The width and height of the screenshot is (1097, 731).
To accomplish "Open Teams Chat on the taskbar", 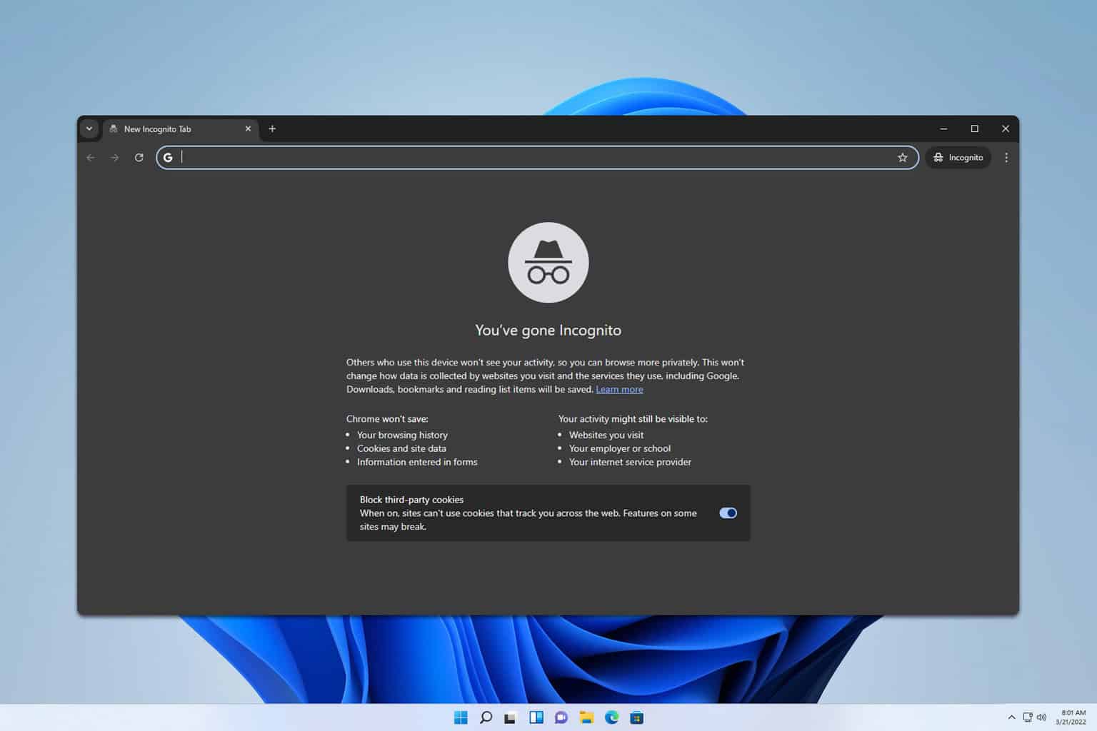I will 561,717.
